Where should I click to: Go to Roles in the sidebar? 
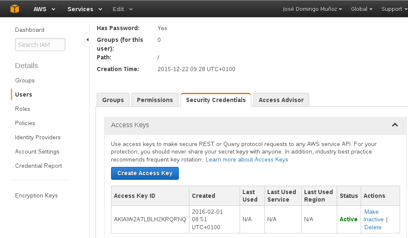23,109
